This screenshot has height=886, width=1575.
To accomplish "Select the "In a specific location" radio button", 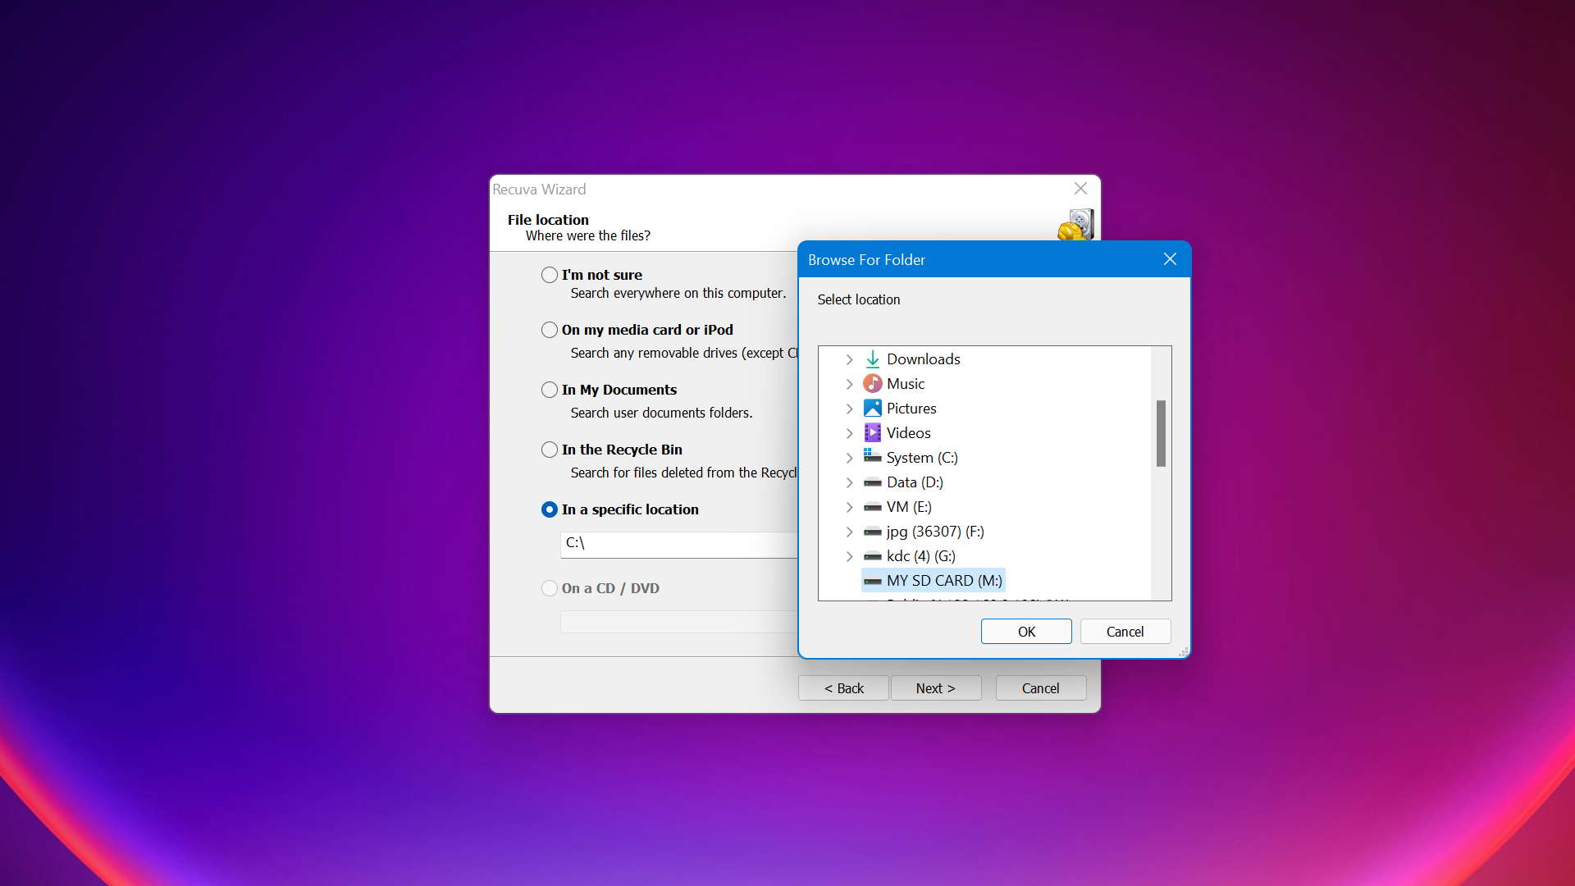I will 550,509.
